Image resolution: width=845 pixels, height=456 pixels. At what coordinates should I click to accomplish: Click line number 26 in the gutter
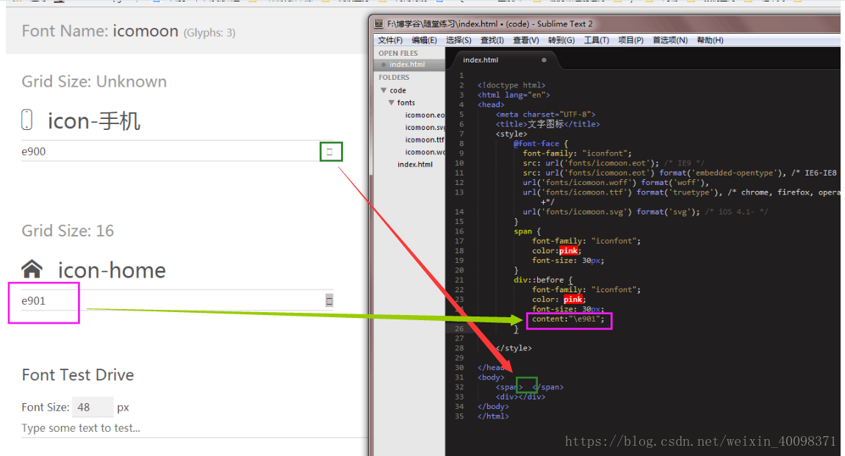tap(459, 328)
